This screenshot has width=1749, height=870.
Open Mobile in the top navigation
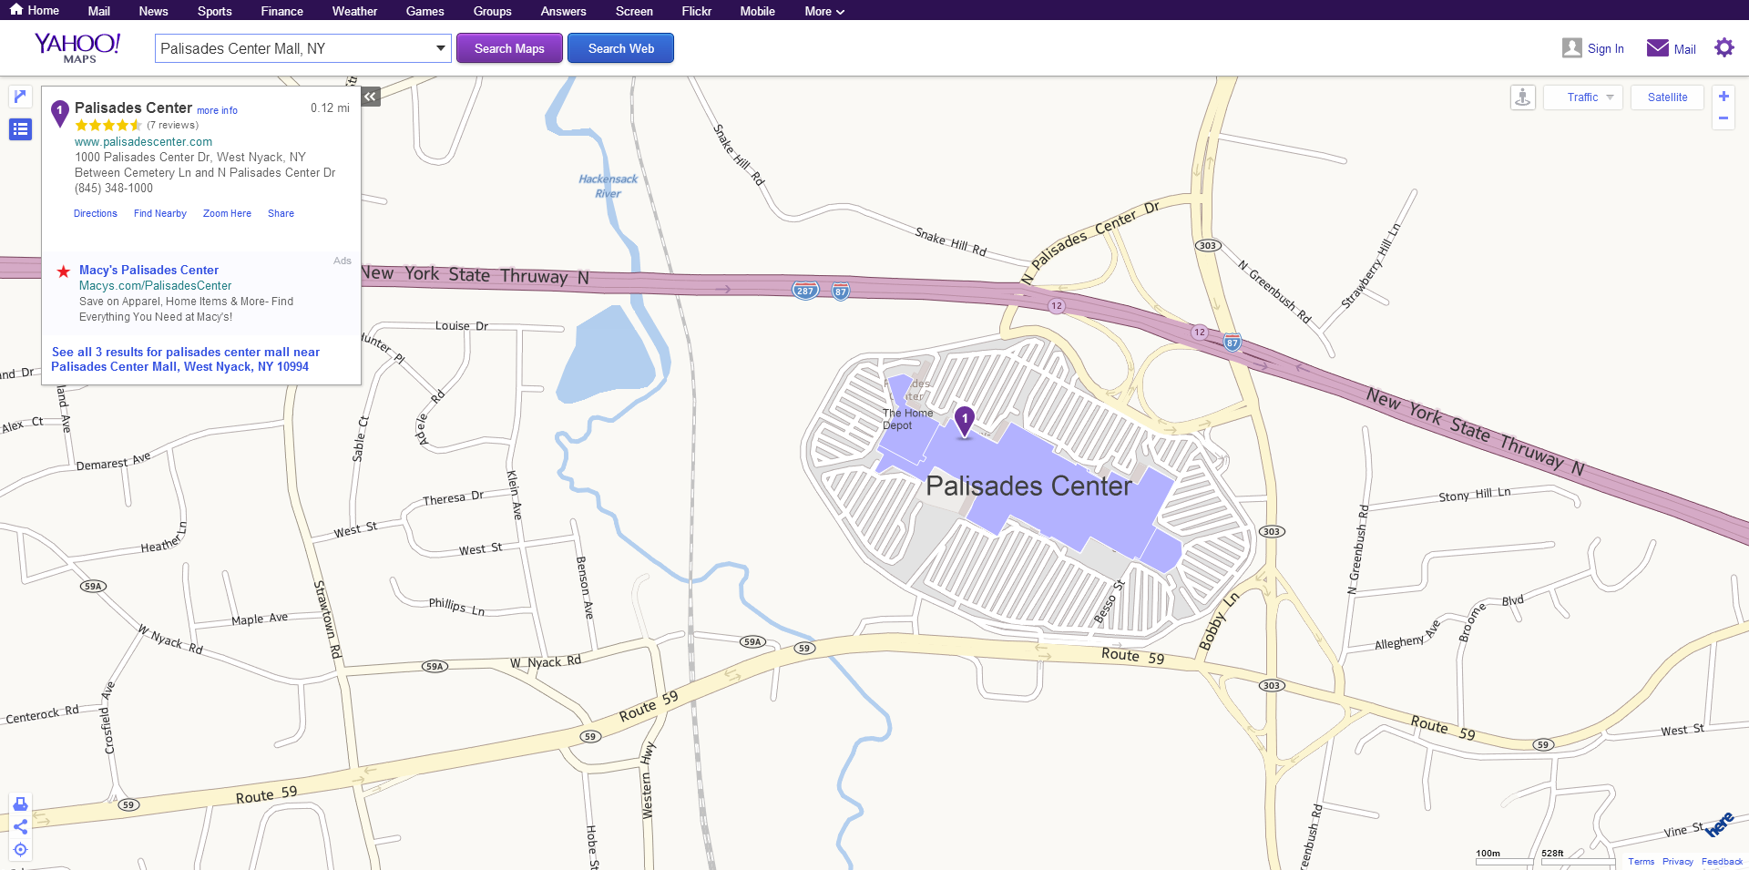tap(758, 11)
